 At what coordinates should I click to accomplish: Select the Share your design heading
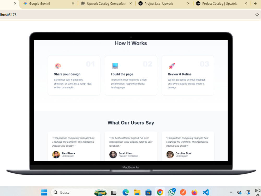point(67,74)
